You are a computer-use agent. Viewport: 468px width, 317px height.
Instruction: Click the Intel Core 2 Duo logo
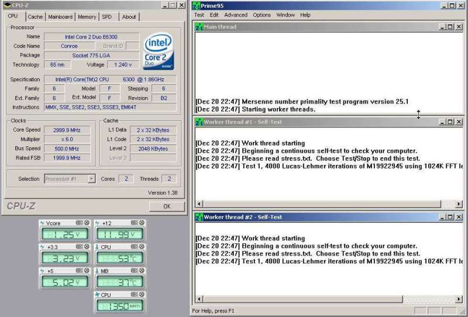[158, 51]
